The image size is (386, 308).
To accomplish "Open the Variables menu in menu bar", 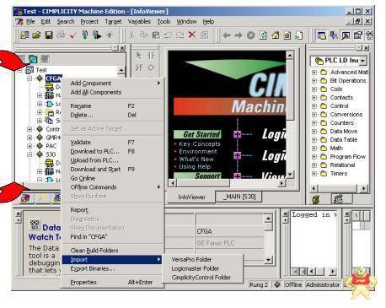I will 139,21.
